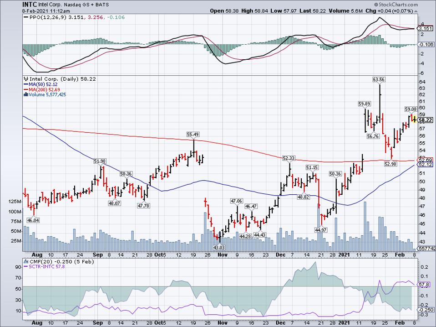This screenshot has width=436, height=327.
Task: Click the 3.151 PPO label on the right axis
Action: [426, 28]
